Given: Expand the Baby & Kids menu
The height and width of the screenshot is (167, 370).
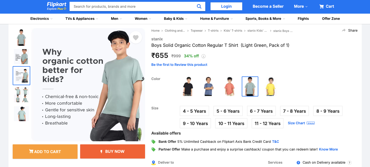Looking at the screenshot, I should click(176, 19).
